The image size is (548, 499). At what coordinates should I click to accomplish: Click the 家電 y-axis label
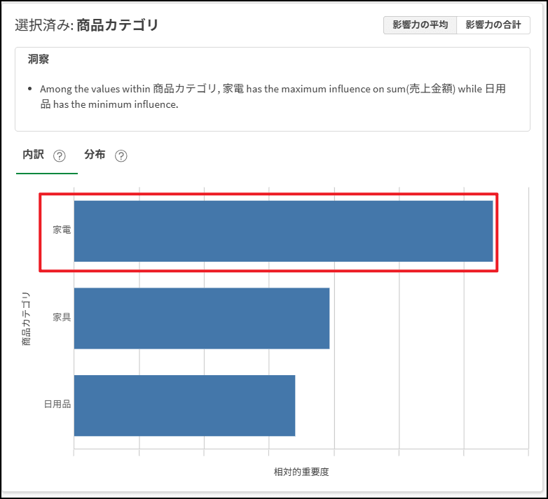click(x=62, y=230)
